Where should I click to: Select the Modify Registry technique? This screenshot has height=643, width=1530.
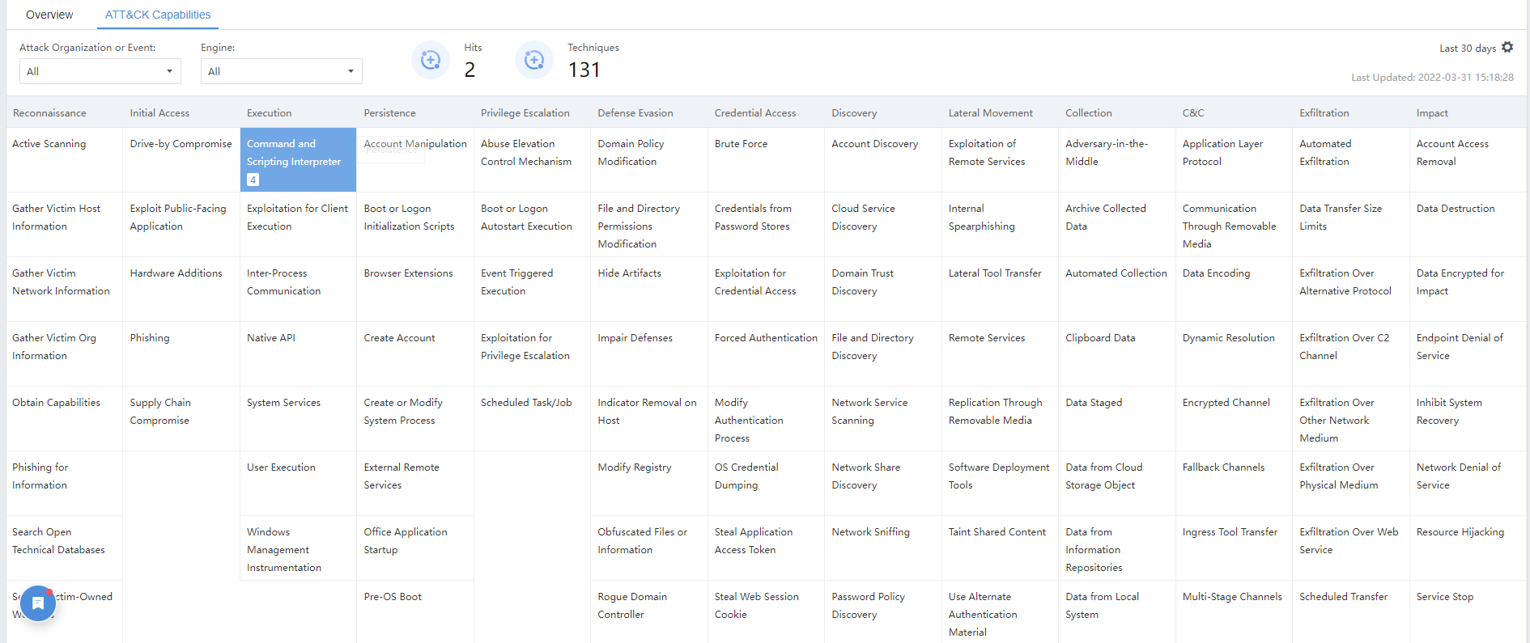[634, 467]
